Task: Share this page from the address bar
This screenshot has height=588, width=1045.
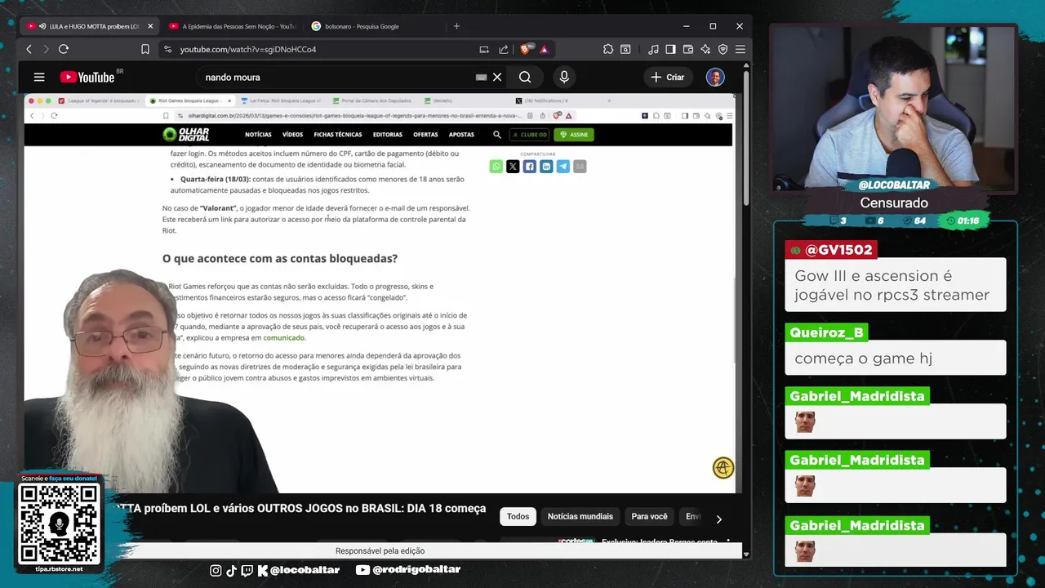Action: [504, 49]
